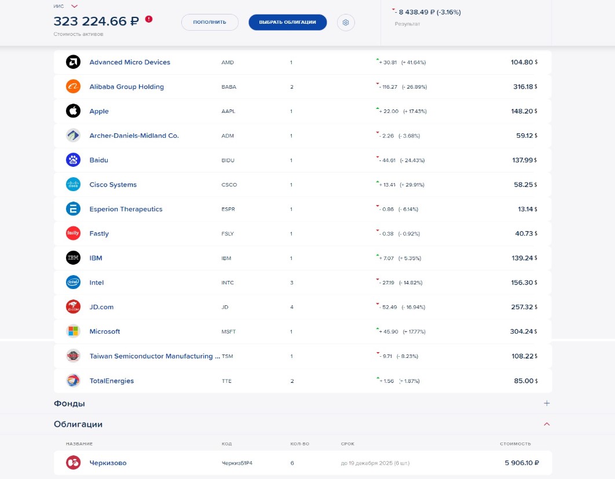The image size is (615, 479).
Task: Click the Alibaba Group Holding logo icon
Action: point(73,86)
